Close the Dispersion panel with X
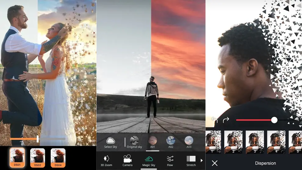This screenshot has height=170, width=302. pyautogui.click(x=215, y=163)
